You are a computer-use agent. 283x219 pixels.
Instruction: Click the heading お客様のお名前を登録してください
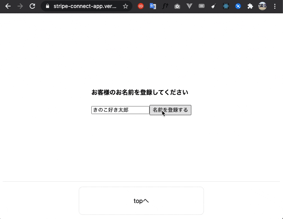tap(140, 92)
